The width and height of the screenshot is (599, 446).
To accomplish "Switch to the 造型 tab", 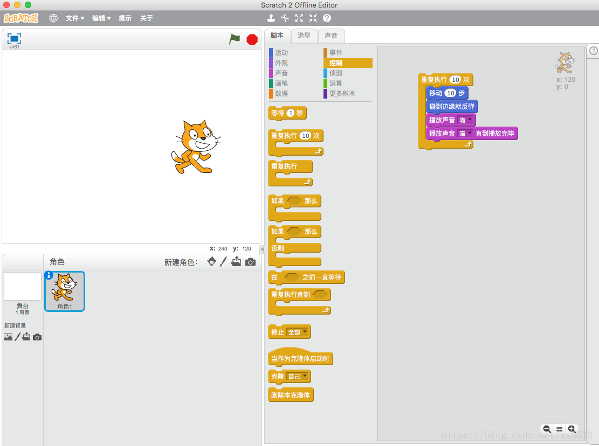I will point(304,36).
